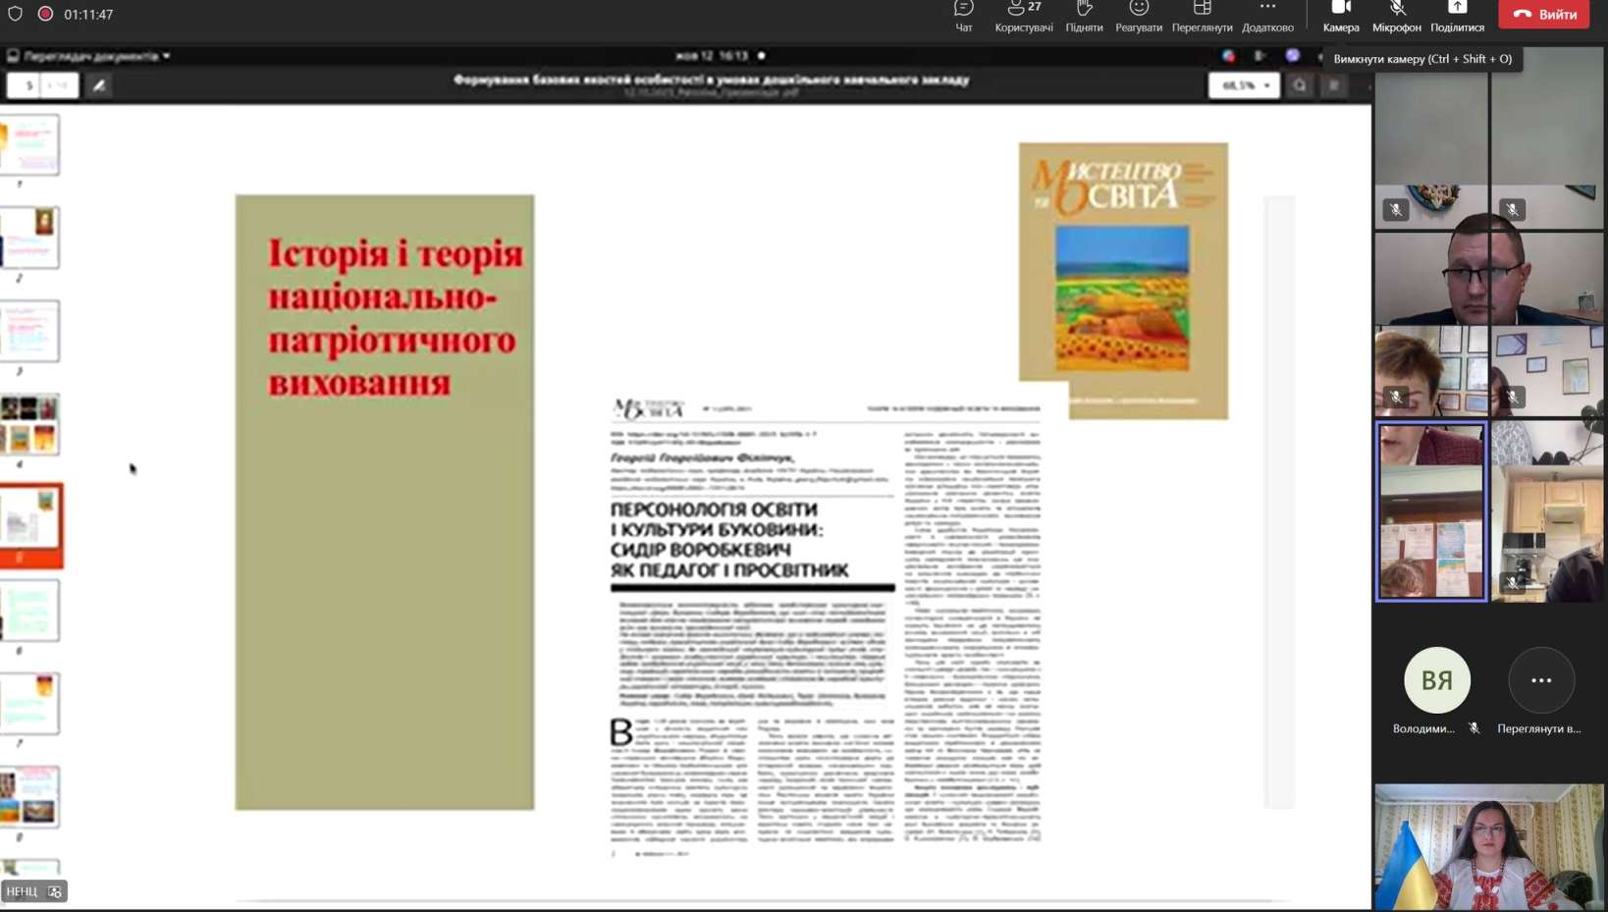Select slide thumbnail 4 in sidebar

(29, 424)
